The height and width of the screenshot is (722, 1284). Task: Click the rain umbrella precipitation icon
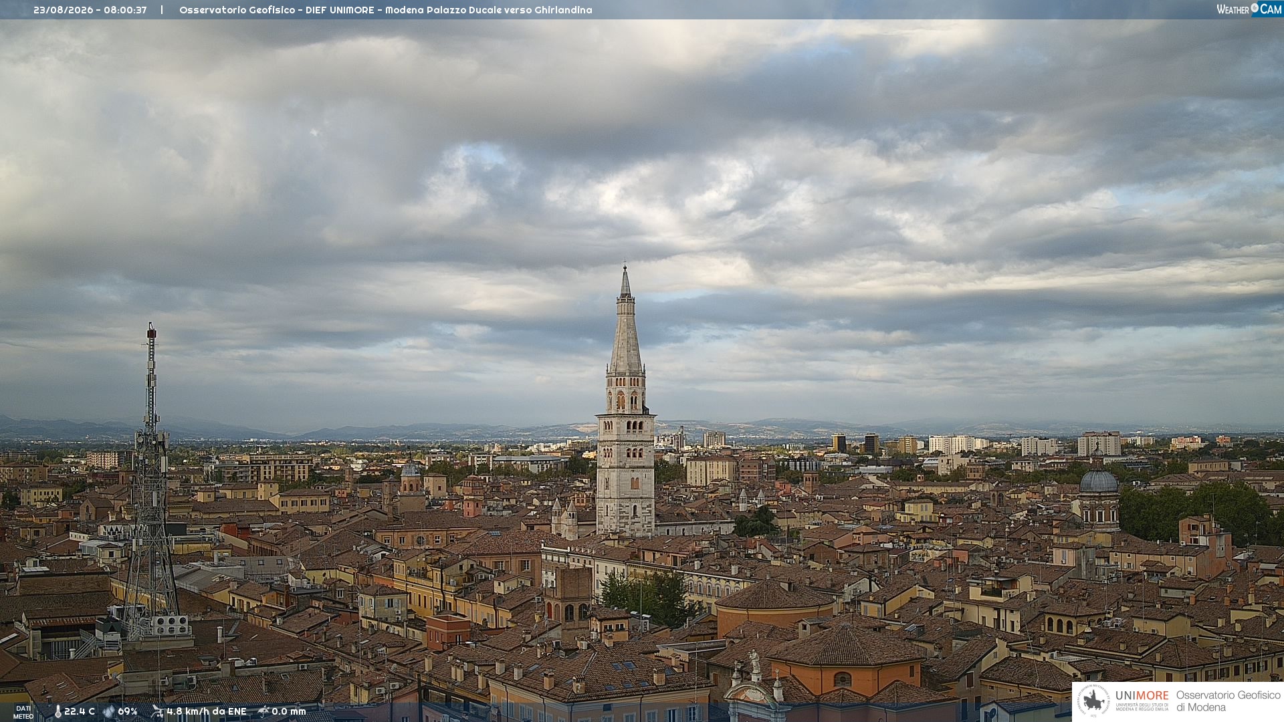[x=263, y=711]
